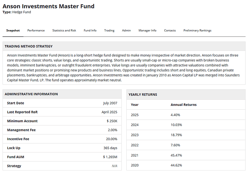Open the Snapshot tab
Screen dimensions: 247x173
13,30
